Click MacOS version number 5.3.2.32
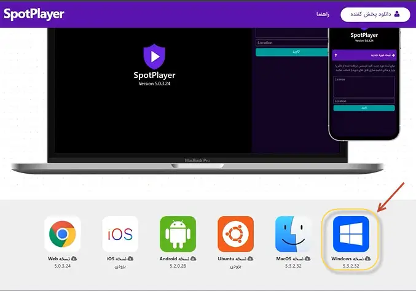The width and height of the screenshot is (416, 291). pyautogui.click(x=293, y=266)
